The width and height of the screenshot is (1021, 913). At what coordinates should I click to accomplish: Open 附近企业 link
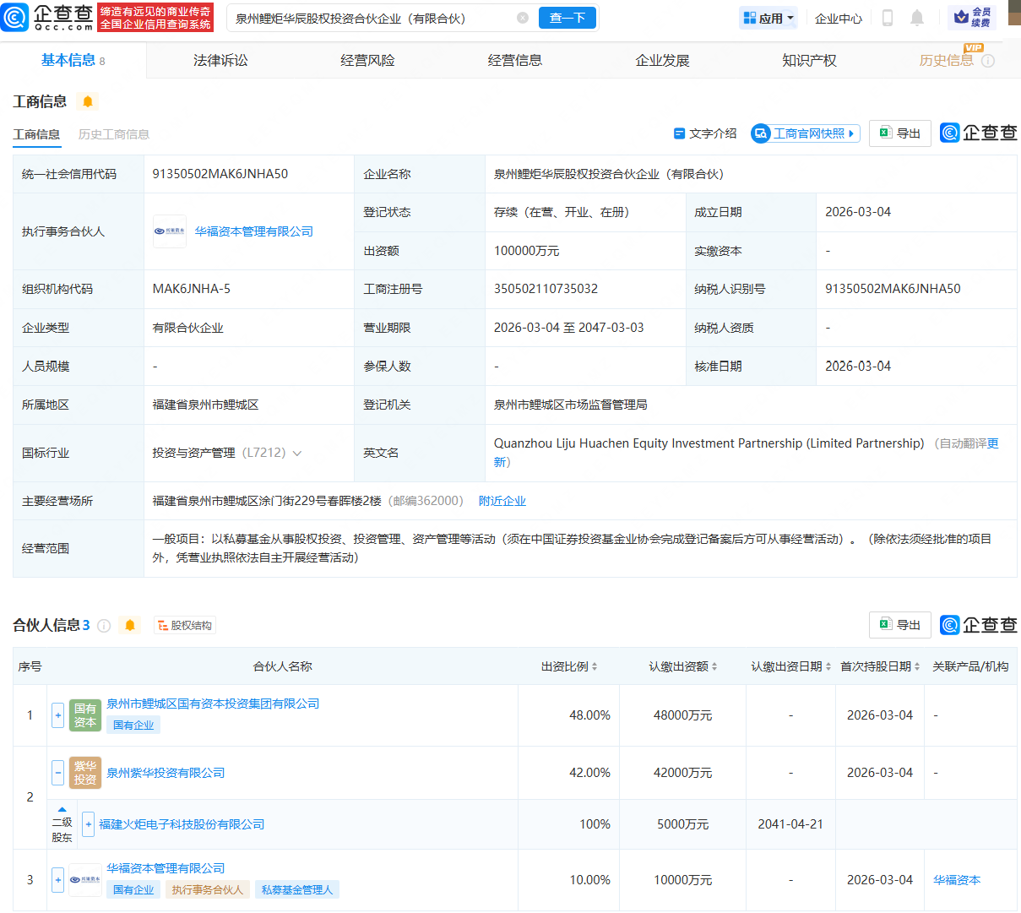coord(502,501)
